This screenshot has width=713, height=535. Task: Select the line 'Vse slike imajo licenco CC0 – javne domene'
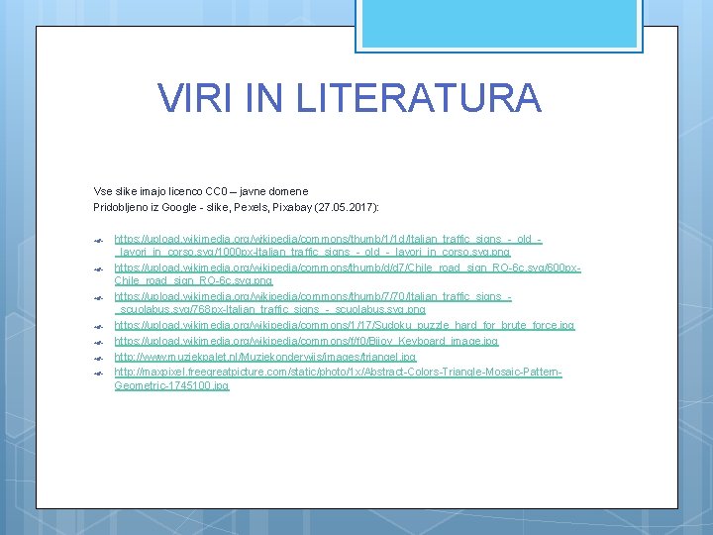click(x=200, y=191)
